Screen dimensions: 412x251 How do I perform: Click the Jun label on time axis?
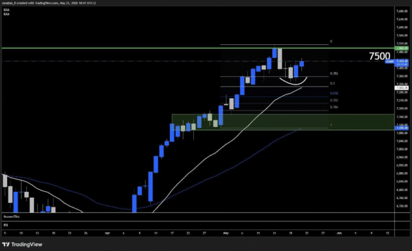[x=339, y=233]
